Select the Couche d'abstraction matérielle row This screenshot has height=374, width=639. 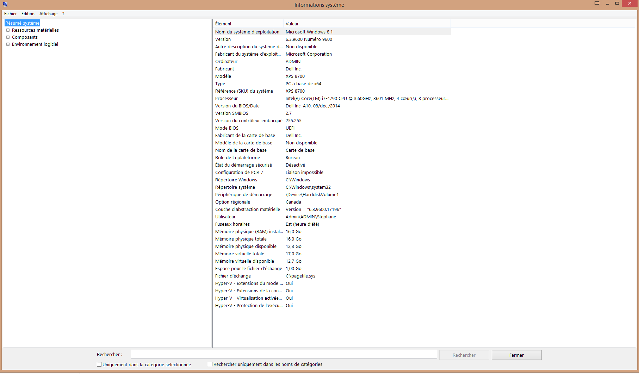332,210
